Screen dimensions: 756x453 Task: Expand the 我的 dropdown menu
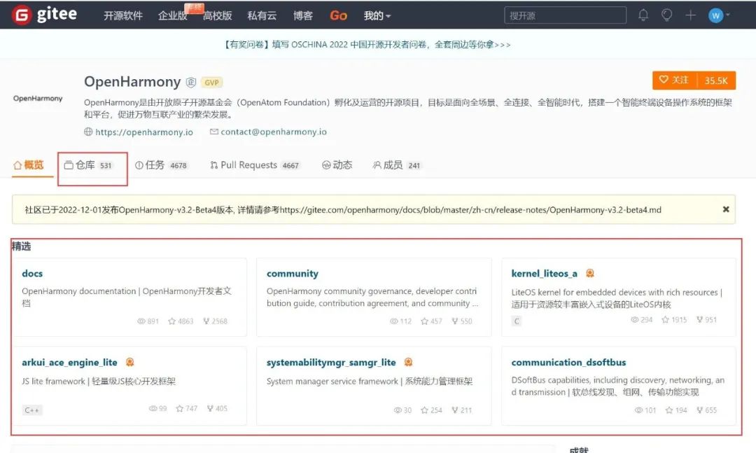click(377, 15)
